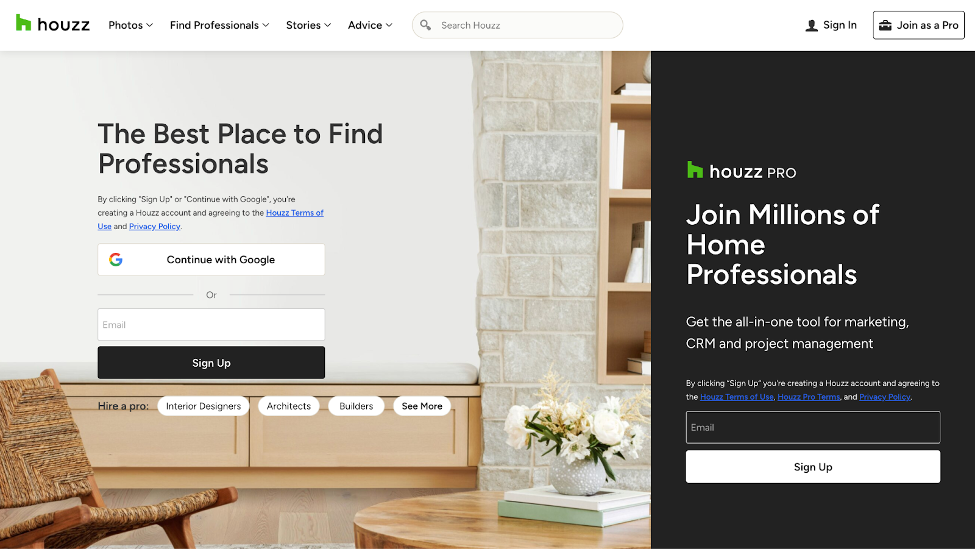Expand the Stories dropdown menu
The width and height of the screenshot is (975, 549).
308,25
